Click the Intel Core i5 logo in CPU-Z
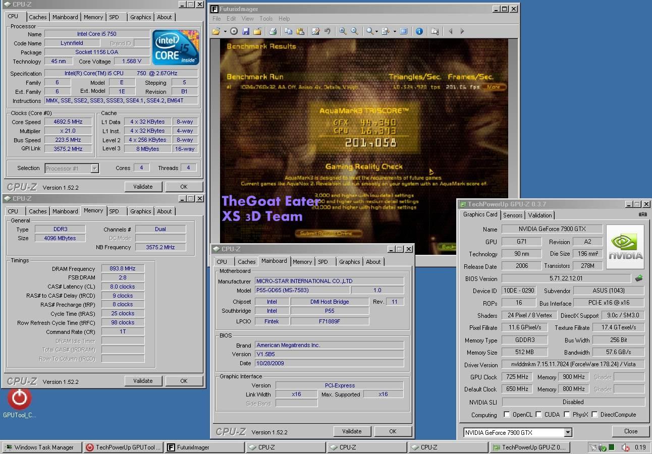 [176, 47]
